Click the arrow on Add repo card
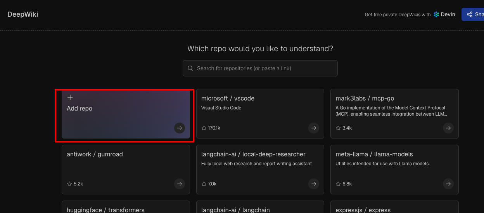This screenshot has height=213, width=484. pyautogui.click(x=179, y=128)
